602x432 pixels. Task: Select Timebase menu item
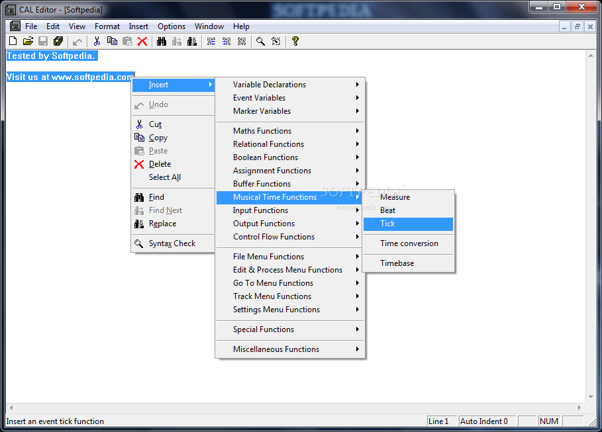(409, 263)
